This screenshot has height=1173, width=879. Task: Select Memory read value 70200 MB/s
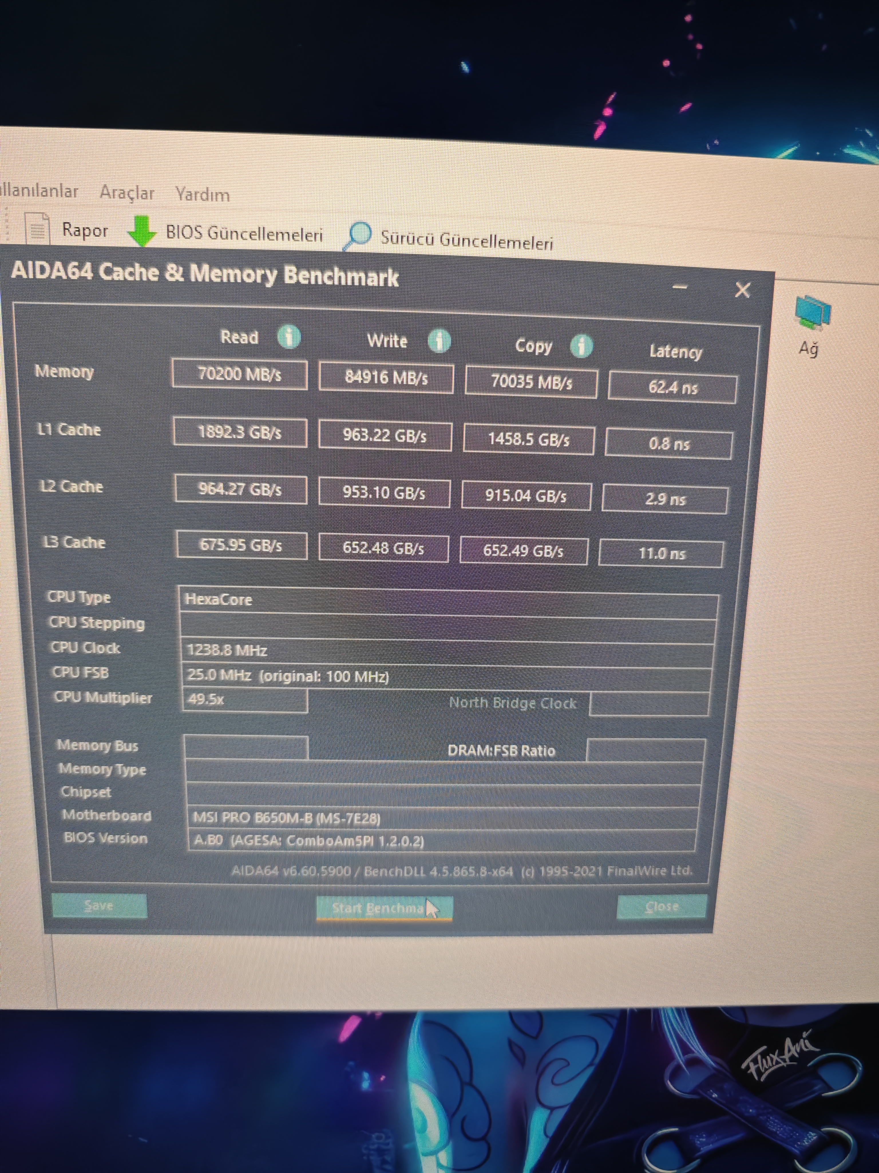coord(239,374)
